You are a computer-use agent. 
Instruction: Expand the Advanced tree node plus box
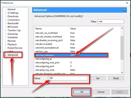[5, 55]
